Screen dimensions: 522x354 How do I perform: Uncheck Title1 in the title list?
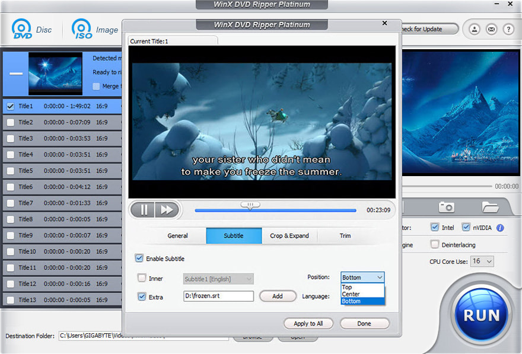point(11,107)
